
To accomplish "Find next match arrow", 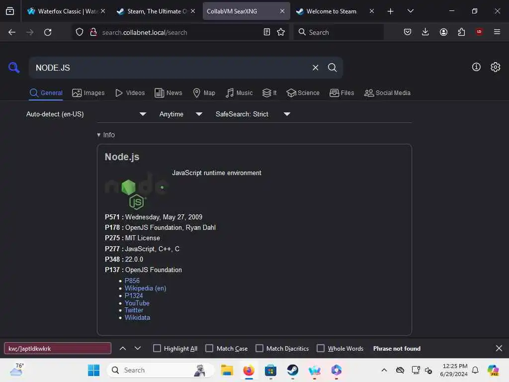I will (138, 349).
